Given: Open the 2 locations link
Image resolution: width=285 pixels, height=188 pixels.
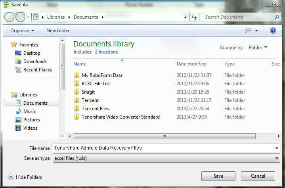Looking at the screenshot, I should (106, 52).
